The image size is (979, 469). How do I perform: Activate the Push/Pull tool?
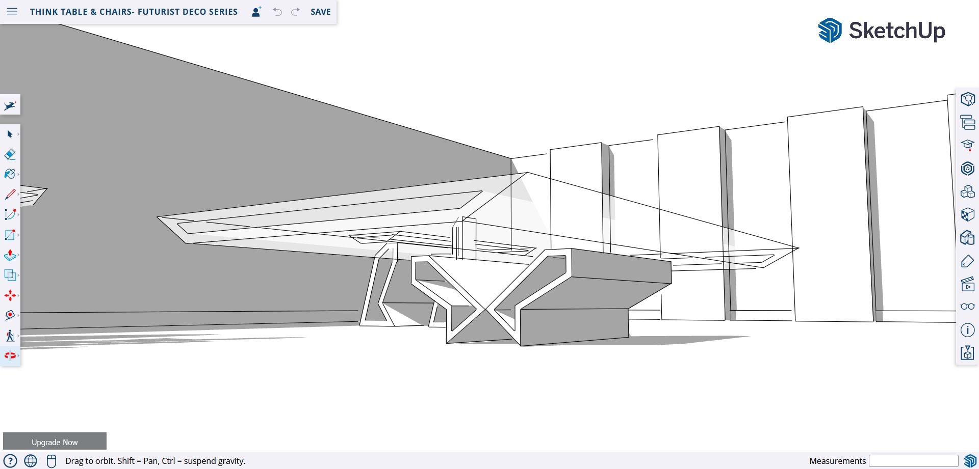pos(10,255)
